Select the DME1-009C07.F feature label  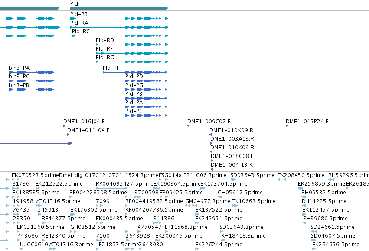[x=209, y=122]
